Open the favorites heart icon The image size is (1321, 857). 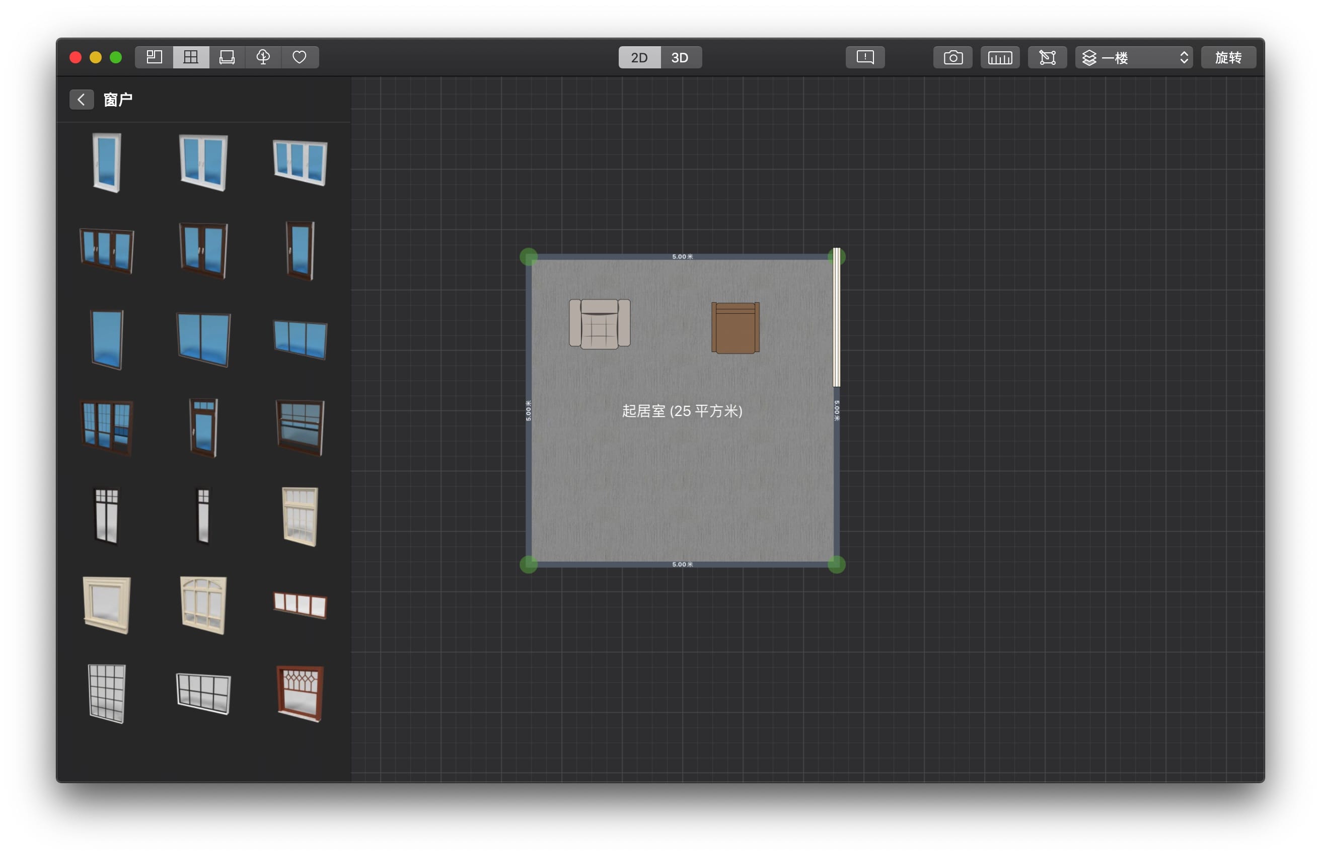300,57
